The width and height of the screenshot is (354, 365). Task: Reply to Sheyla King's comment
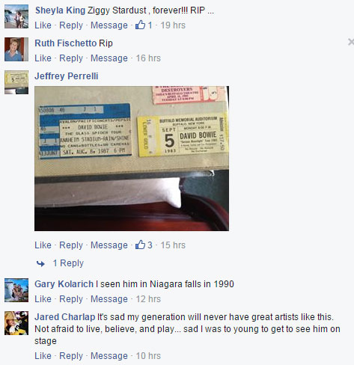[x=71, y=25]
